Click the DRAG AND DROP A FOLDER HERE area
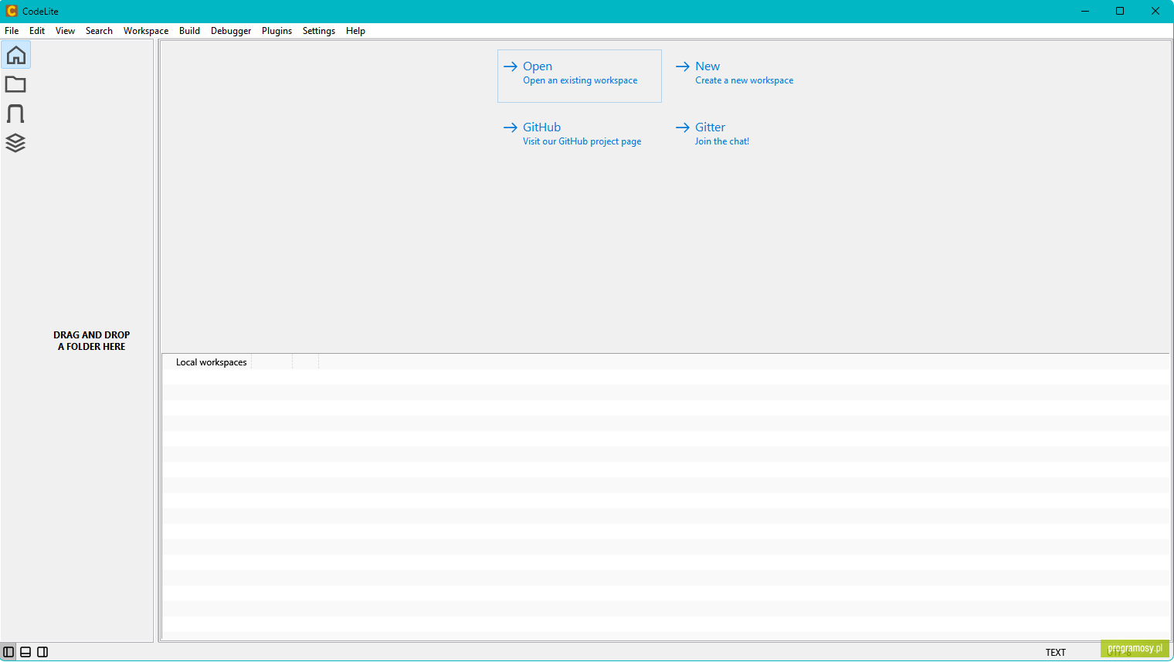Image resolution: width=1174 pixels, height=662 pixels. 91,341
